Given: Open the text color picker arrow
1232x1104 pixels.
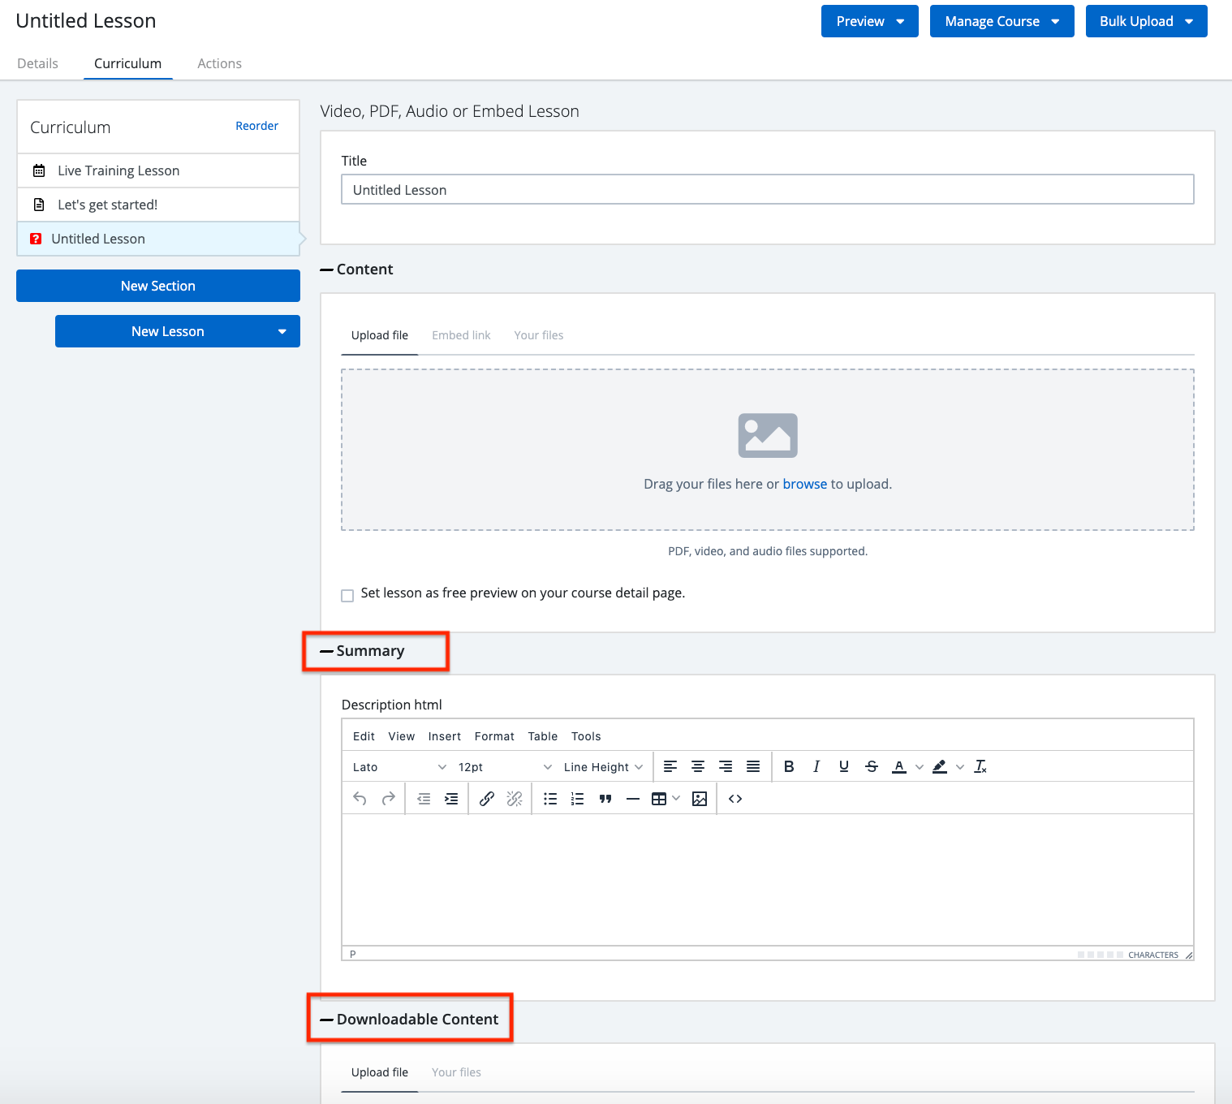Looking at the screenshot, I should [x=920, y=767].
